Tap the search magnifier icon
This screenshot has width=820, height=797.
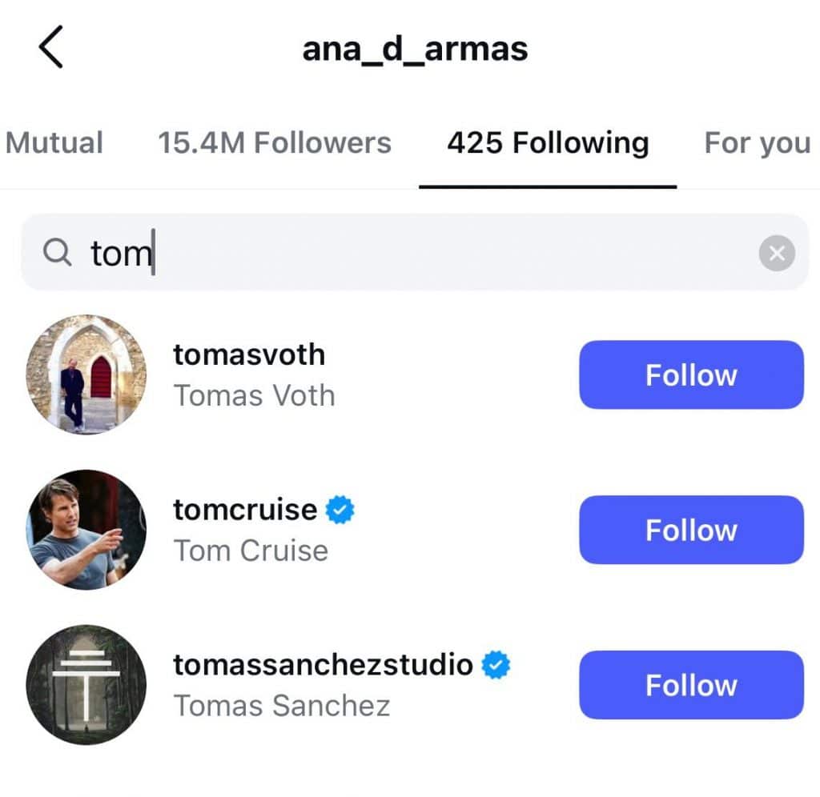pyautogui.click(x=56, y=254)
